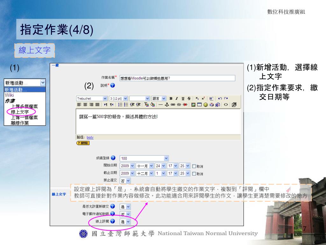Insert a smiley emoticon
Screen dimensions: 326x245
pyautogui.click(x=206, y=105)
